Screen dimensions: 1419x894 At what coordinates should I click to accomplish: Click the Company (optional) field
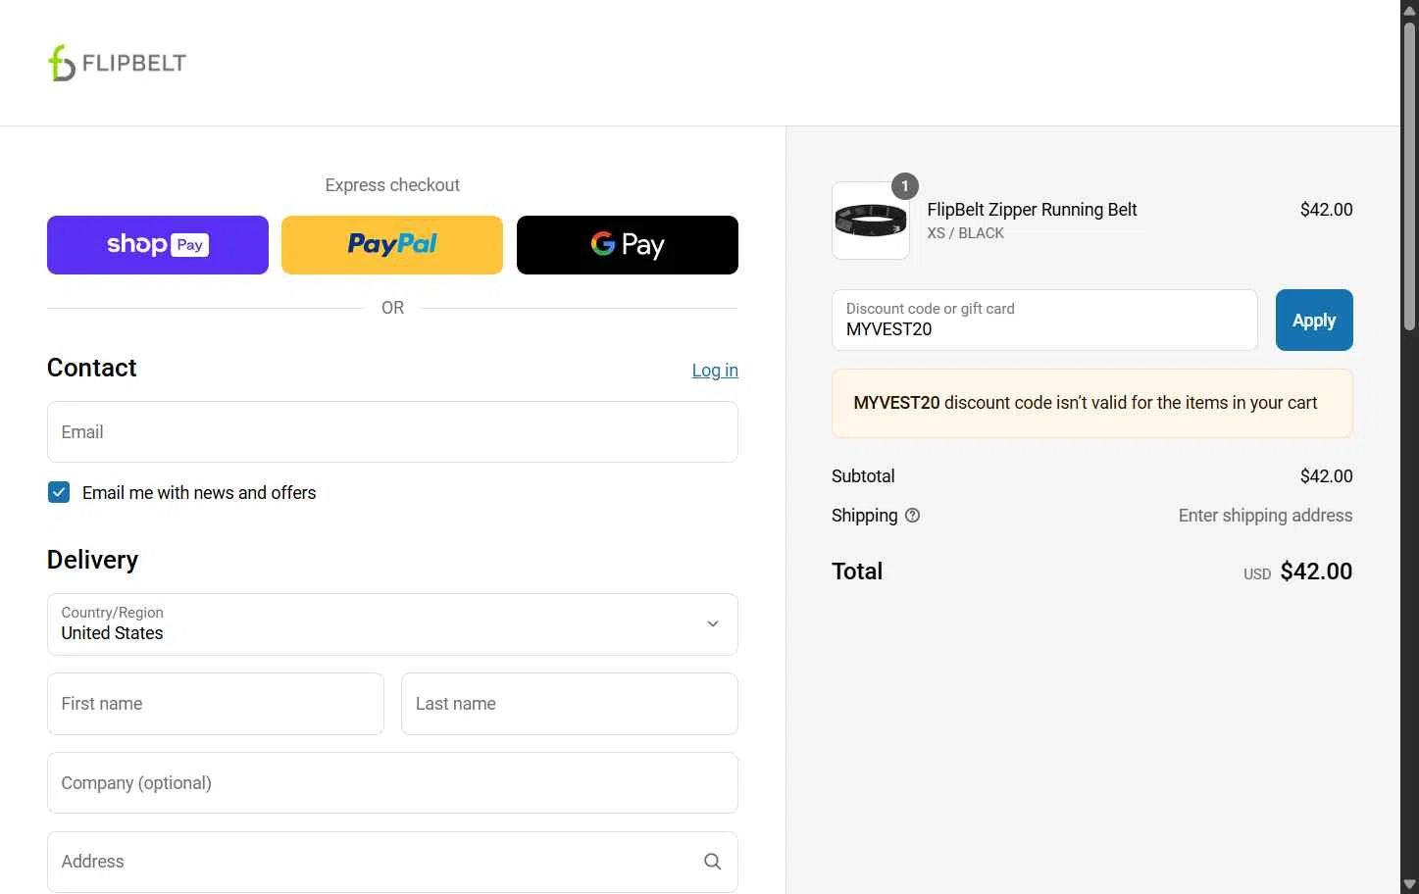(392, 783)
